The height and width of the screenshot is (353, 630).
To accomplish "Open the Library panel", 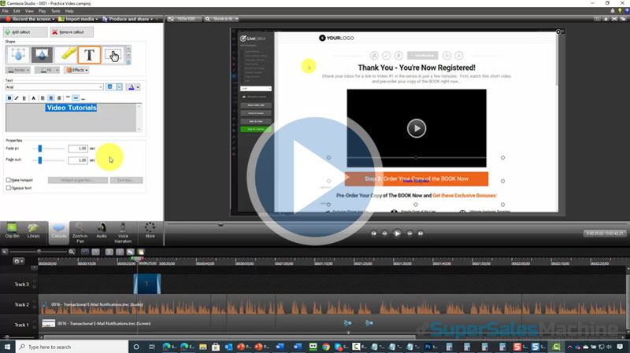I will [34, 230].
